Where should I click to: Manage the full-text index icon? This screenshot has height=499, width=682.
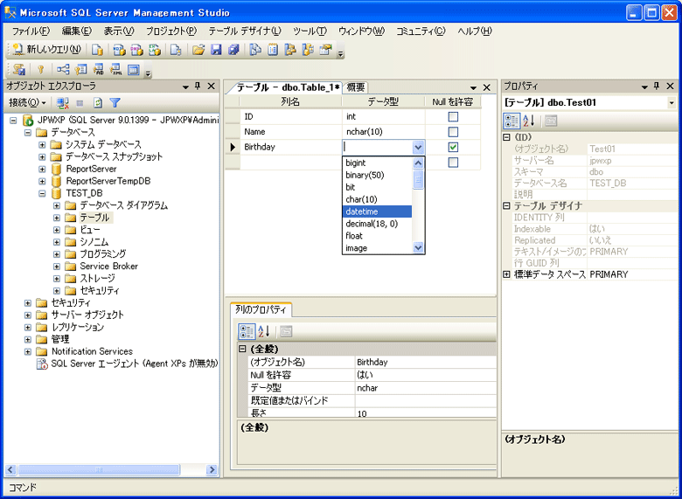coord(99,70)
